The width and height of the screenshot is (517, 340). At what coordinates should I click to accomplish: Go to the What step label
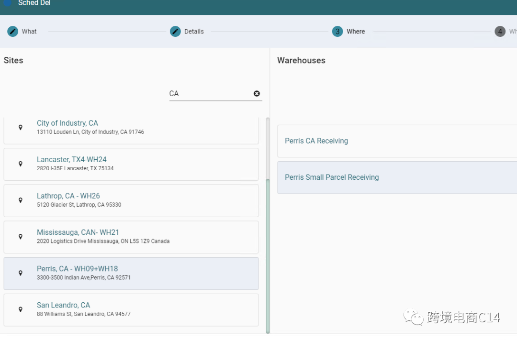[29, 32]
